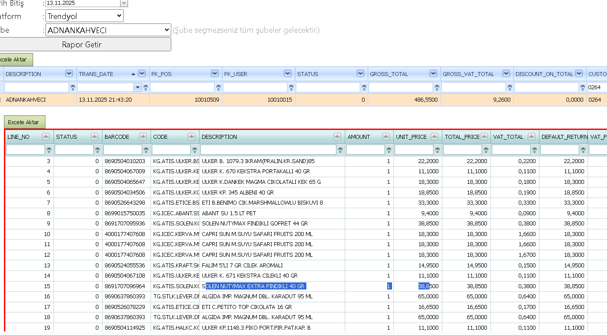Click ULKER K.DANKEK MAGMA CIKOLATALI KEK description
The width and height of the screenshot is (607, 335).
[261, 182]
